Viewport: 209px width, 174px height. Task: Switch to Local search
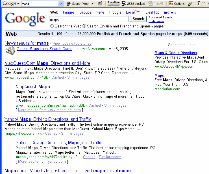tap(130, 12)
